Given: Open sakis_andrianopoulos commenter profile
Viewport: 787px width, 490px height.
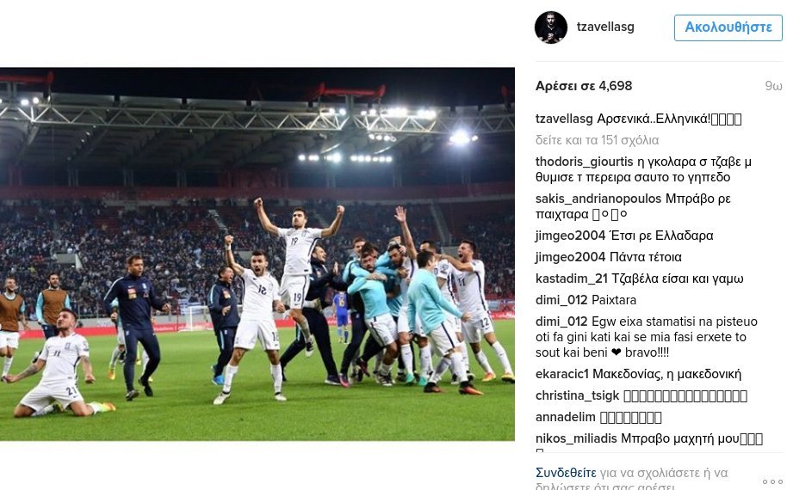Looking at the screenshot, I should pos(598,199).
